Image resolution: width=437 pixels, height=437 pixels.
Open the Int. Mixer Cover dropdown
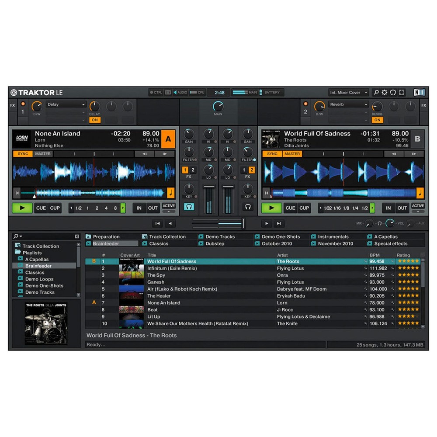click(x=348, y=92)
